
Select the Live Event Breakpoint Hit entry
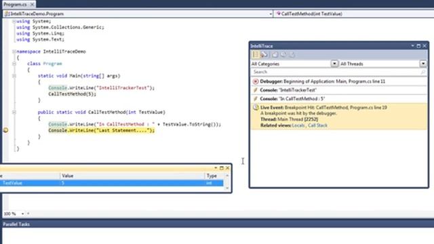[339, 116]
